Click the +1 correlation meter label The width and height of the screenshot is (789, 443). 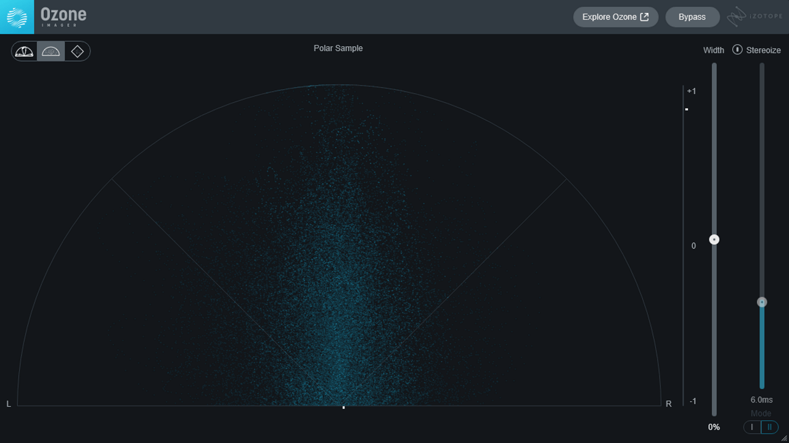[x=692, y=91]
